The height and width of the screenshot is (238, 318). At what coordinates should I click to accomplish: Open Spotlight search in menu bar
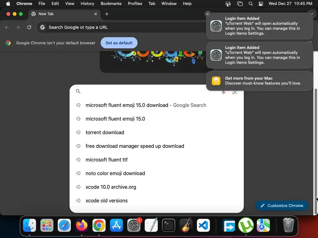point(251,4)
